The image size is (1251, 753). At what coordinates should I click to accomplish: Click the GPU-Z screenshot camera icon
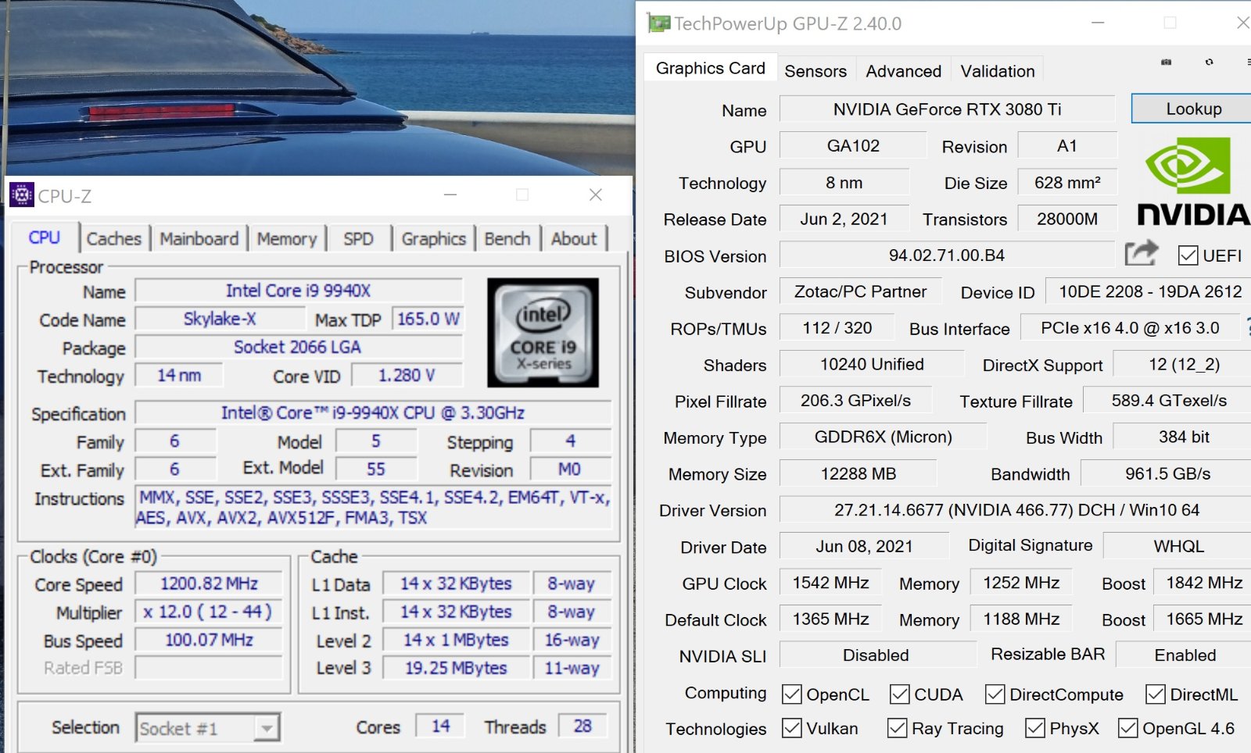click(1166, 62)
